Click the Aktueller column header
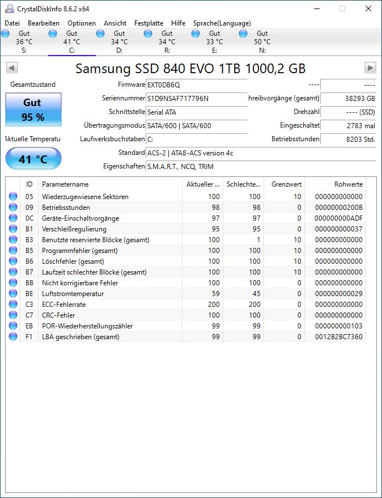Viewport: 382px width, 498px height. point(203,184)
